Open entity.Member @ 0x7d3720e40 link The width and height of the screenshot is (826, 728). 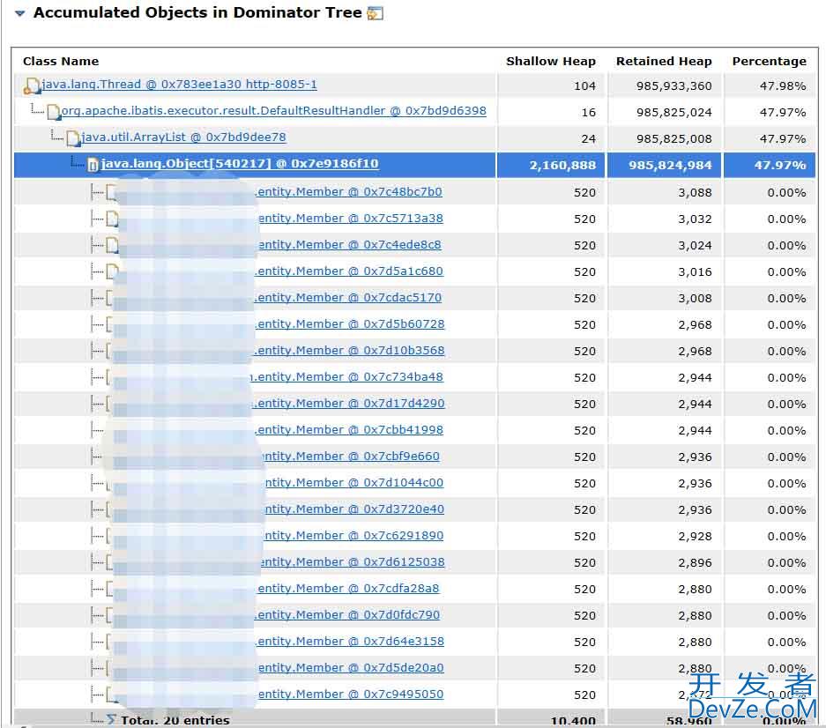pyautogui.click(x=354, y=509)
